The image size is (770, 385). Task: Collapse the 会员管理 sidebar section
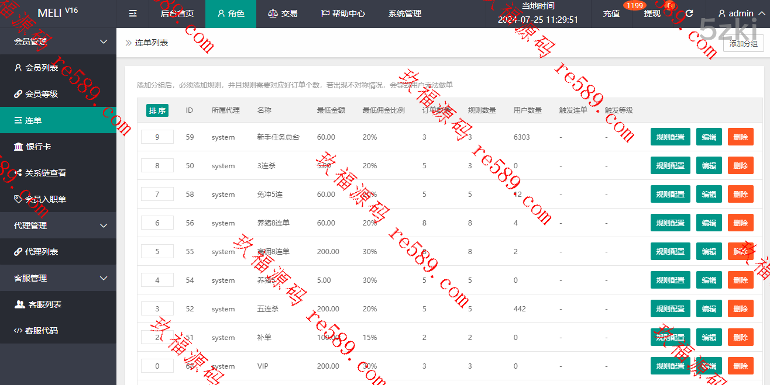tap(104, 41)
